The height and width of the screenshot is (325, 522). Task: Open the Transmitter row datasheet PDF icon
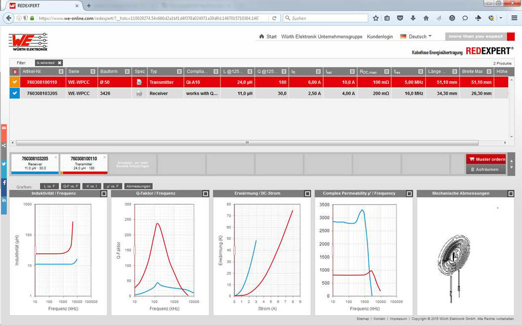pos(140,82)
